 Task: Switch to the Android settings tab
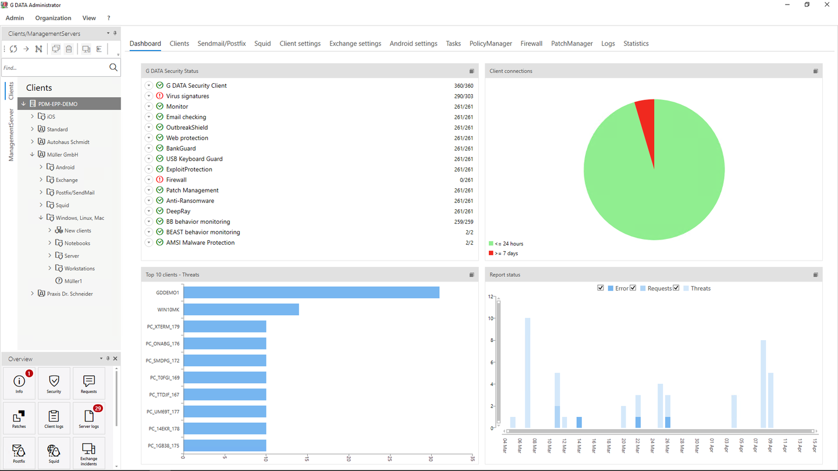point(414,44)
